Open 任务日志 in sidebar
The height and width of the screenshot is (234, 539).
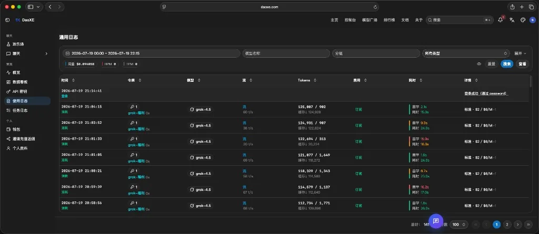click(x=20, y=111)
